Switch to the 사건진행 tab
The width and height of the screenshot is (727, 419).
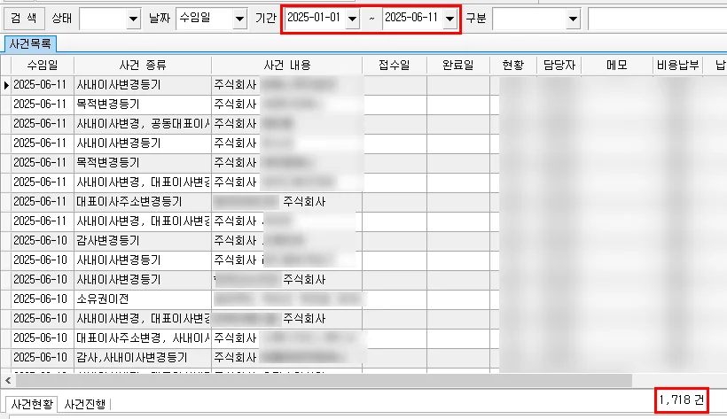(x=85, y=404)
